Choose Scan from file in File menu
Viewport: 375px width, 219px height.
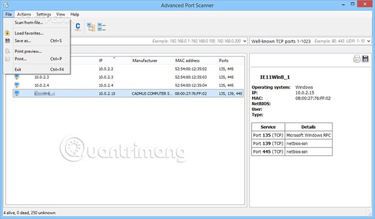(36, 22)
